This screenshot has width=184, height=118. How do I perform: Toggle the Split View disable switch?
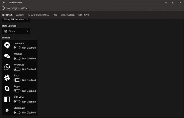pyautogui.click(x=17, y=102)
